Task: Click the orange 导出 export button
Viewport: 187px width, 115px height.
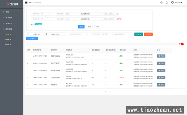Action: click(x=148, y=34)
